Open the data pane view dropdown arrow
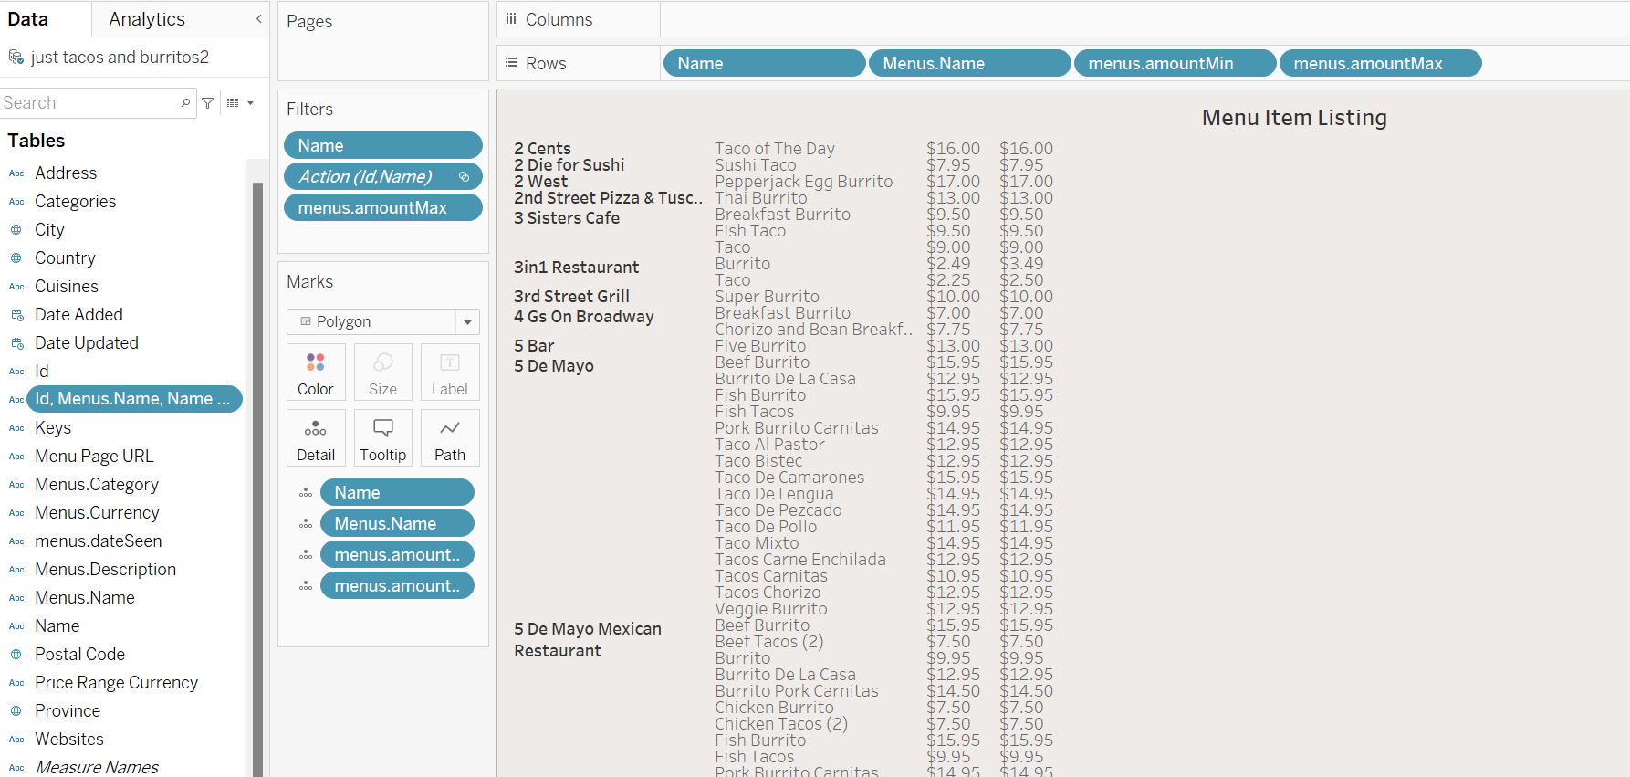Viewport: 1630px width, 777px height. coord(250,103)
